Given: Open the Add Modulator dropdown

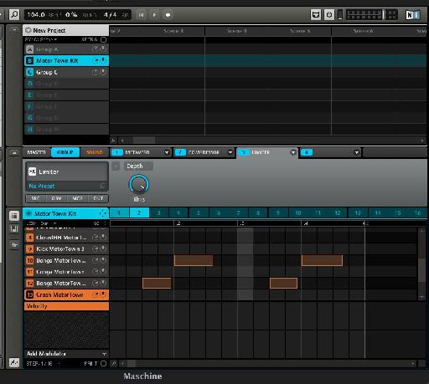Looking at the screenshot, I should click(x=66, y=354).
